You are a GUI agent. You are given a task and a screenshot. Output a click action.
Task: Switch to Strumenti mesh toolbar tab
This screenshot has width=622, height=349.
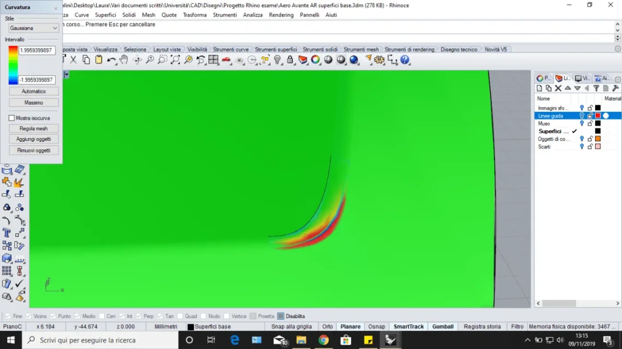[361, 50]
